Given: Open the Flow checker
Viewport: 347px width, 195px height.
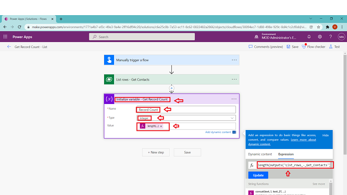Looking at the screenshot, I should point(314,47).
